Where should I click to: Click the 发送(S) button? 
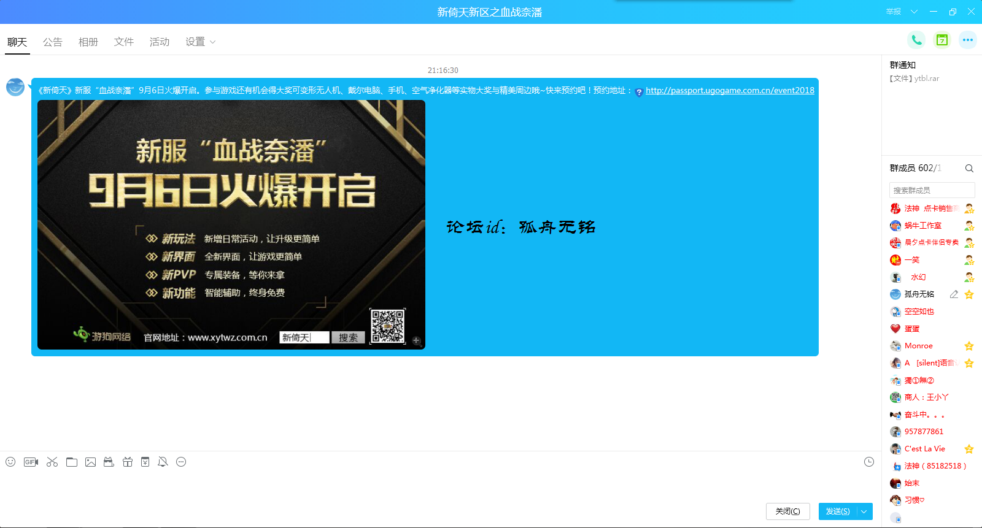[x=838, y=511]
